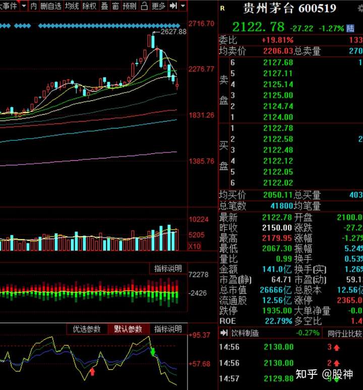This screenshot has height=390, width=363.
Task: Click the 昨收 value 2150.00
Action: click(277, 228)
